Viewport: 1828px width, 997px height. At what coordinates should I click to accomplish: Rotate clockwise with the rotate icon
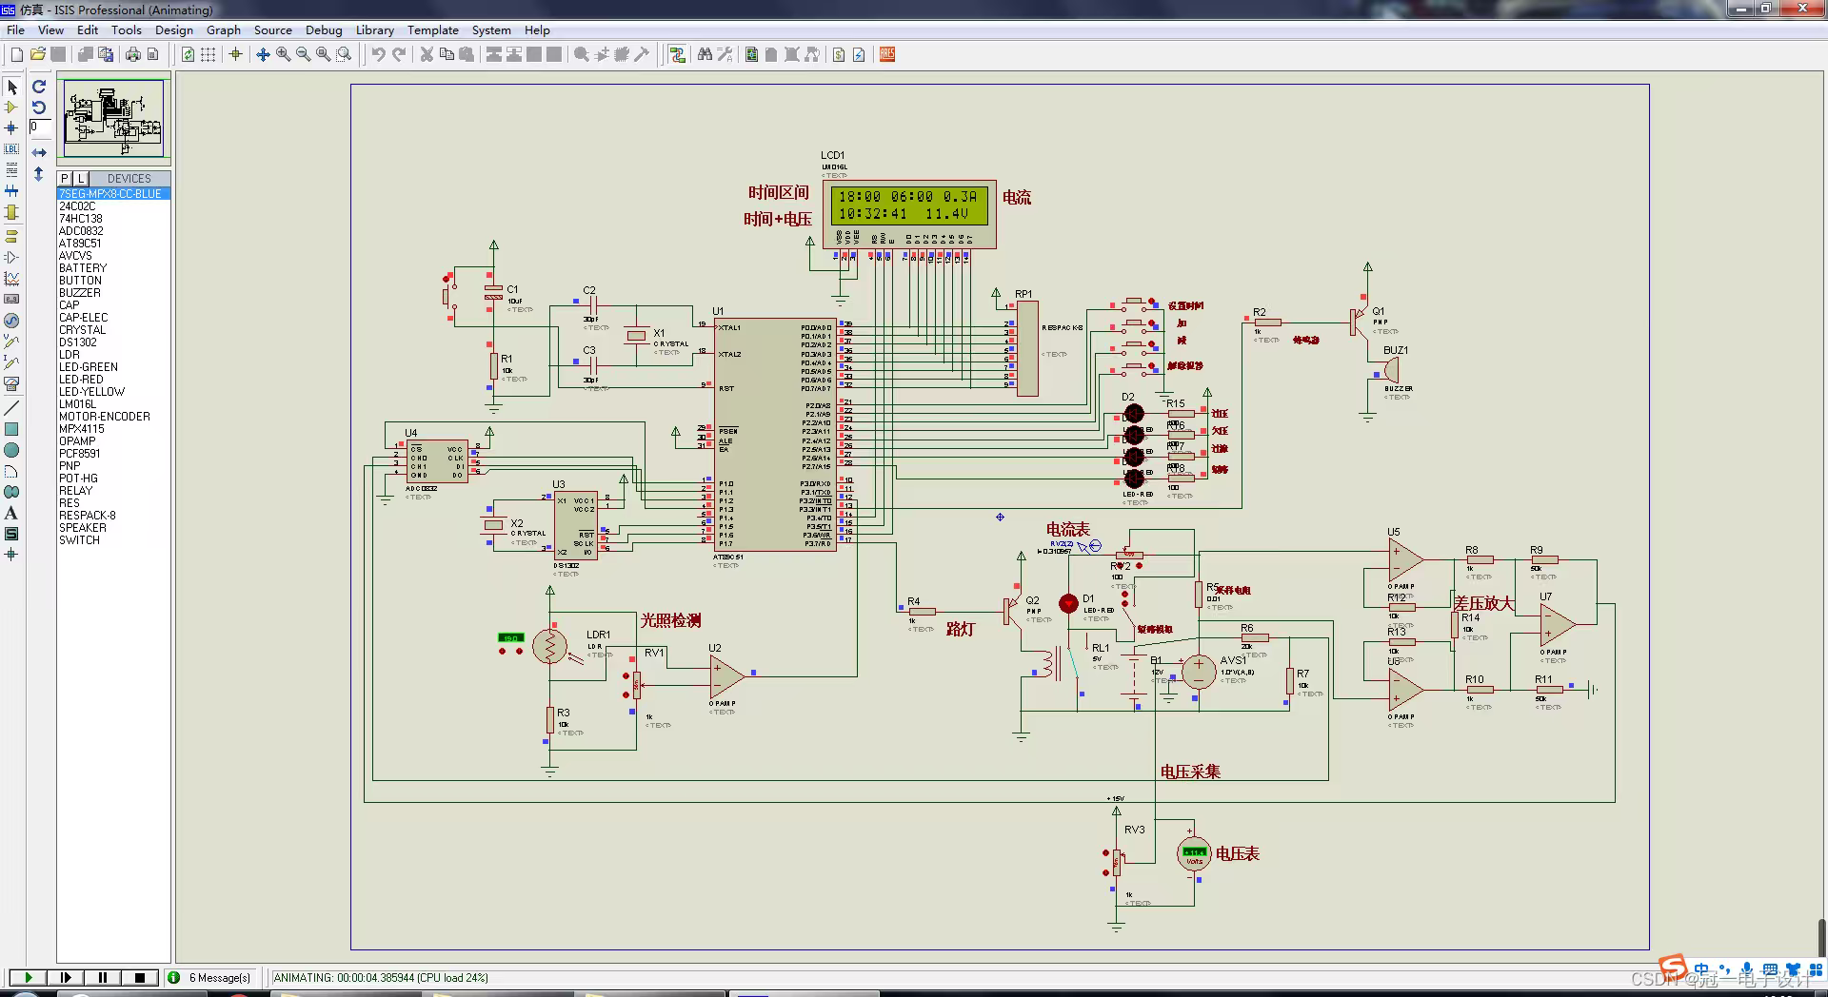coord(39,87)
